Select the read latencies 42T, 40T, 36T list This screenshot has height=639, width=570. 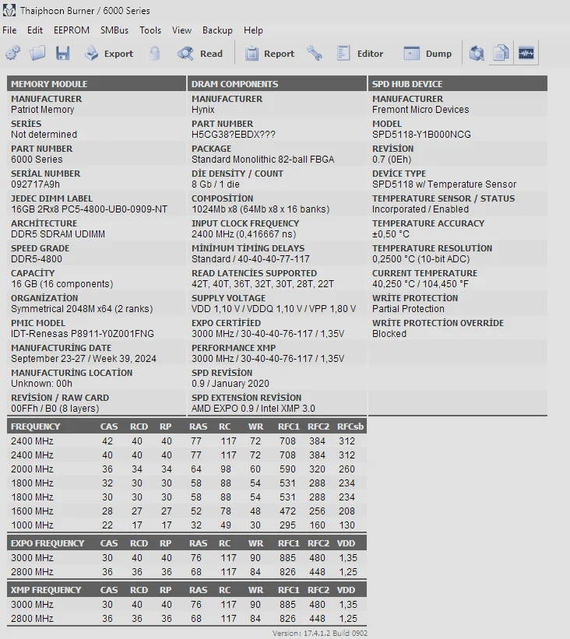pyautogui.click(x=262, y=283)
